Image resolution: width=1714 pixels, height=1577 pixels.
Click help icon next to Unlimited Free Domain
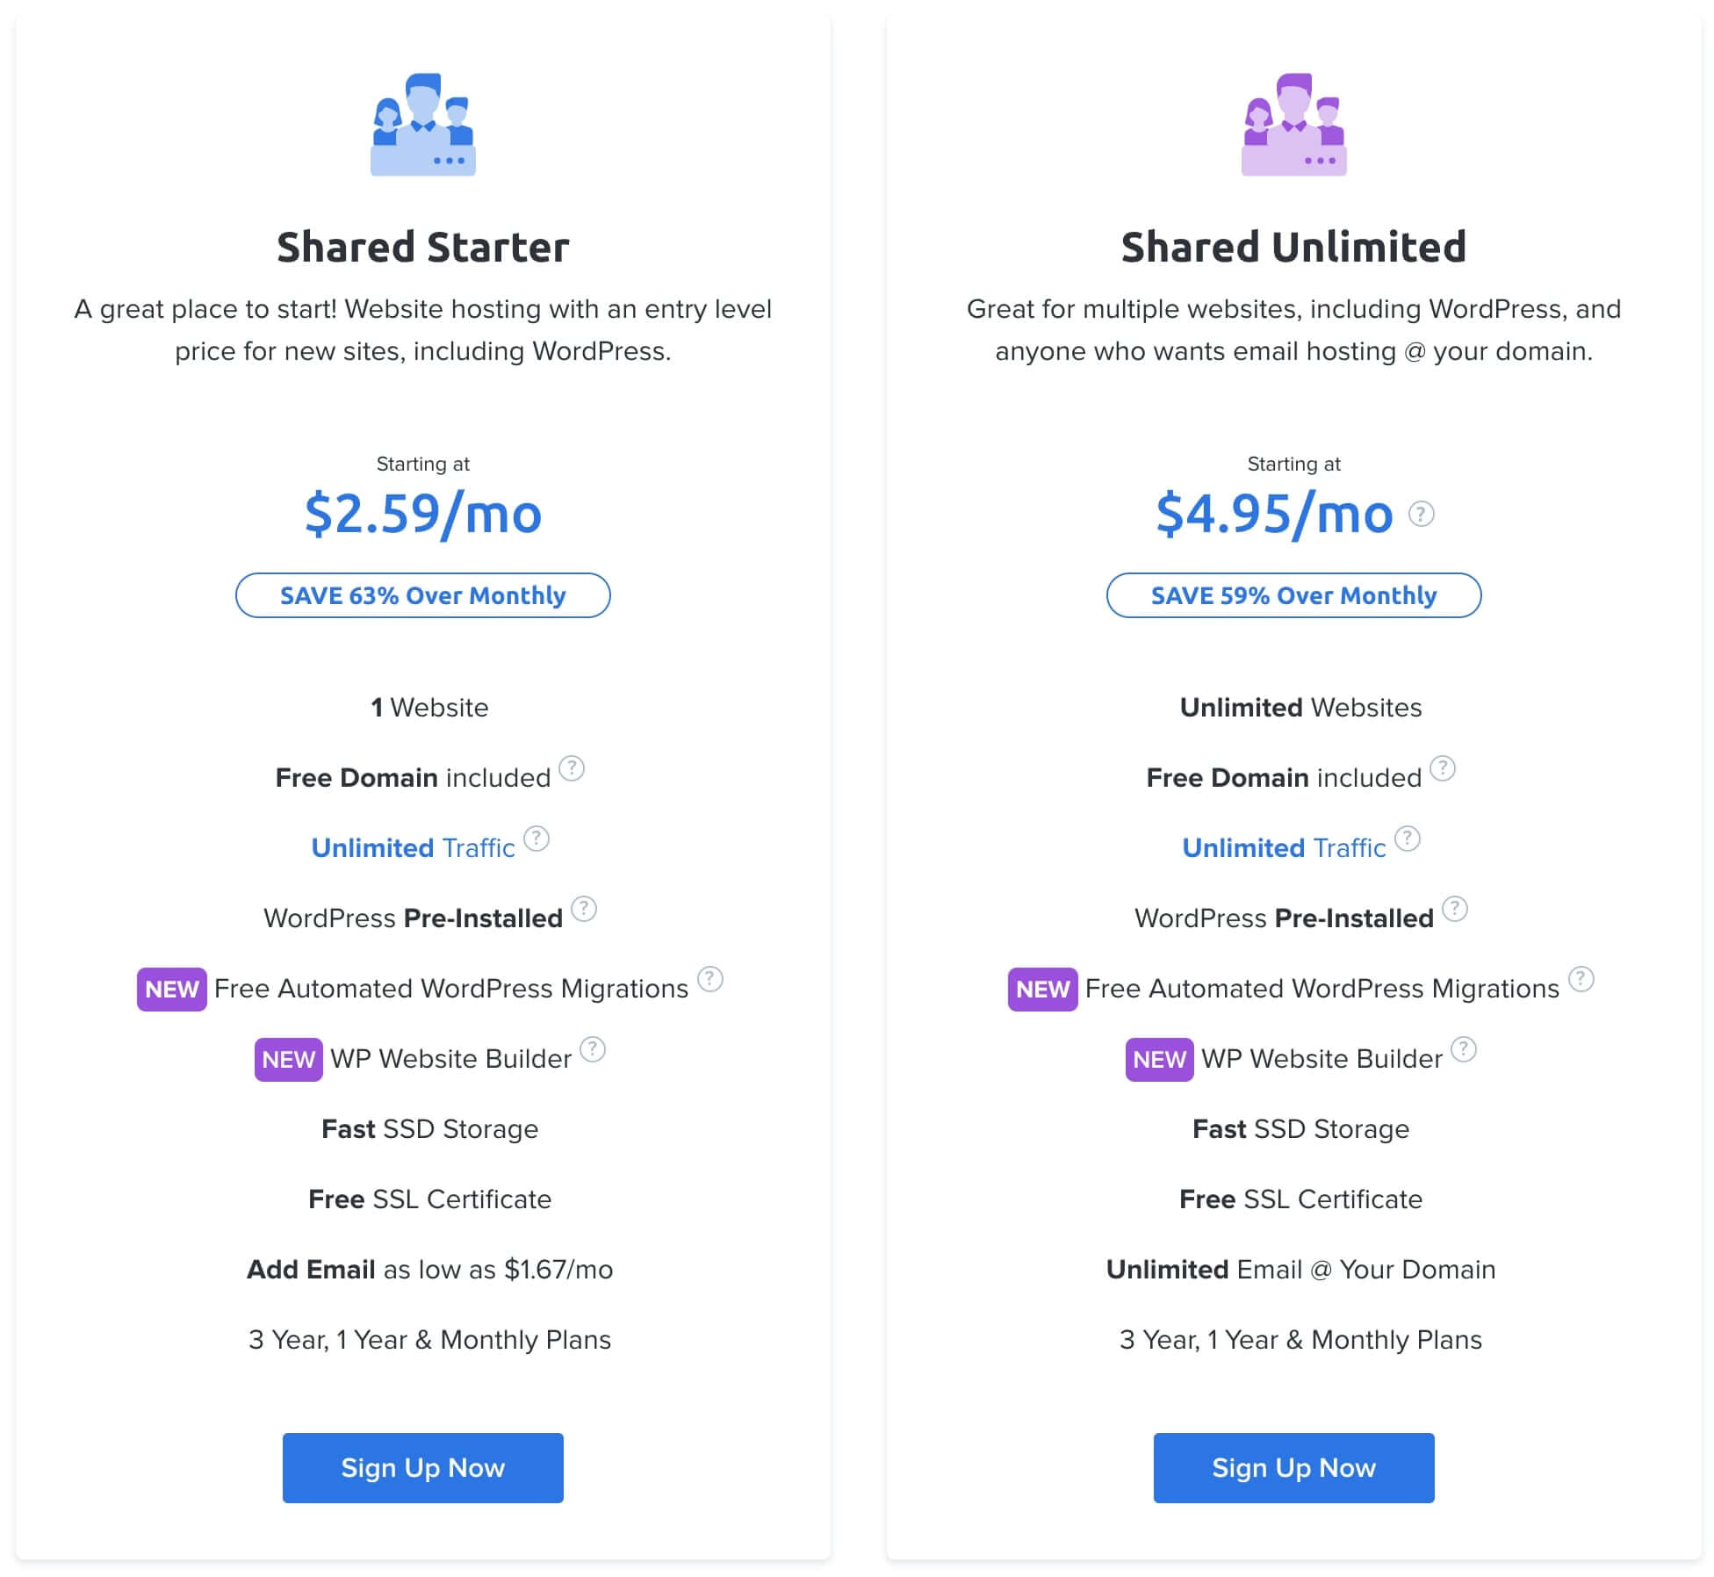tap(1443, 768)
